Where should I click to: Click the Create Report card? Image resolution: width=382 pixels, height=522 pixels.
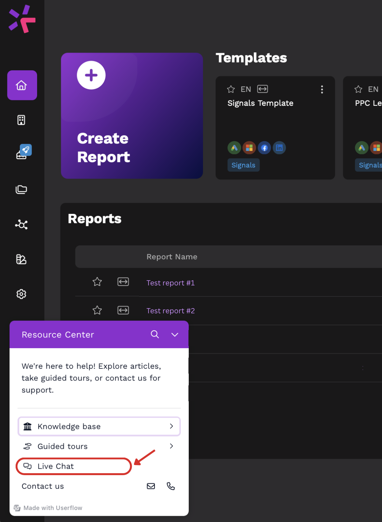tap(132, 116)
